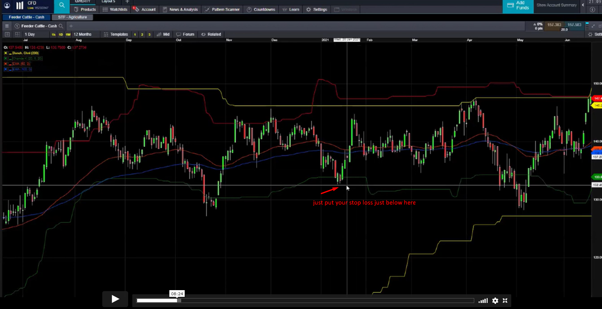Select Feeder Cattle - Cash window tab
The height and width of the screenshot is (309, 602).
[x=27, y=17]
